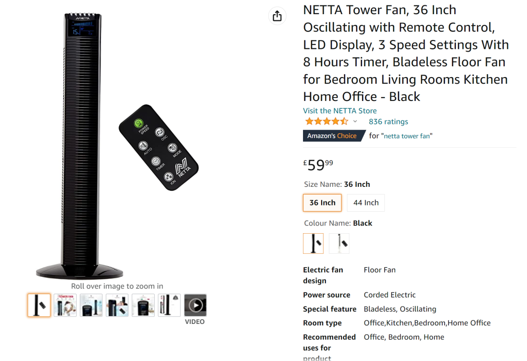Visit the NETTA Store link

340,111
